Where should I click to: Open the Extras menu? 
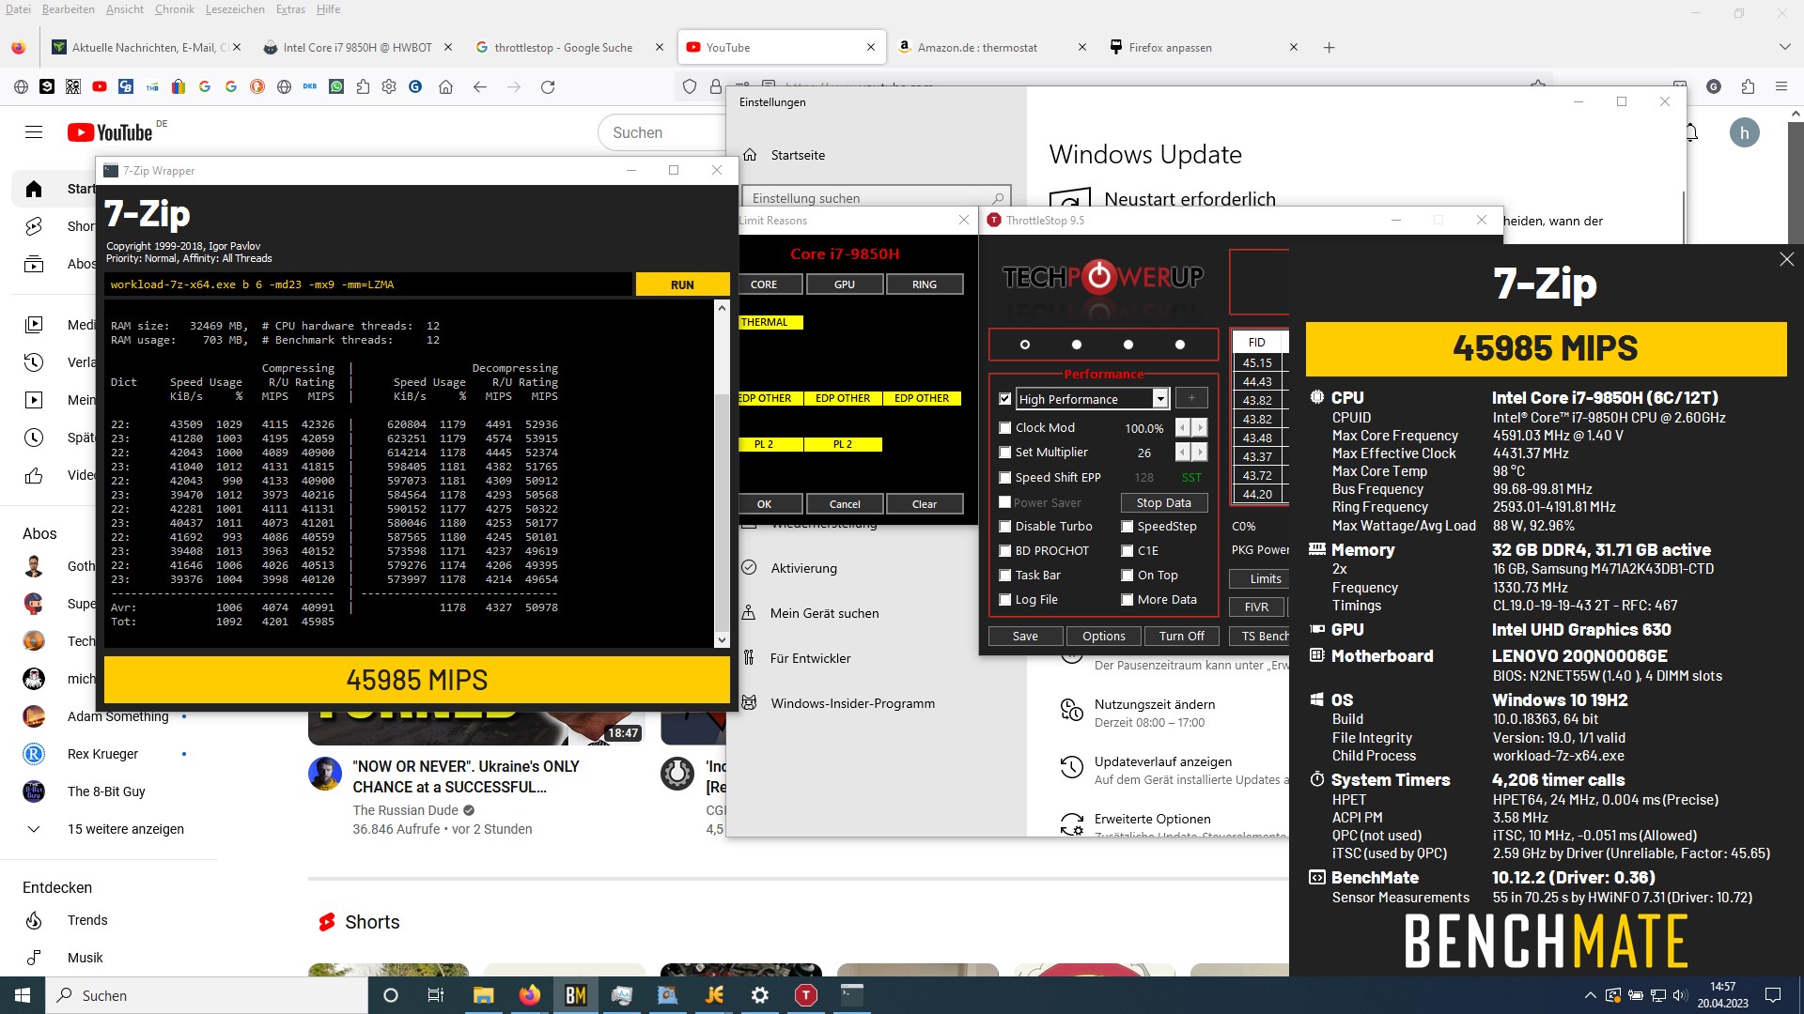point(290,8)
